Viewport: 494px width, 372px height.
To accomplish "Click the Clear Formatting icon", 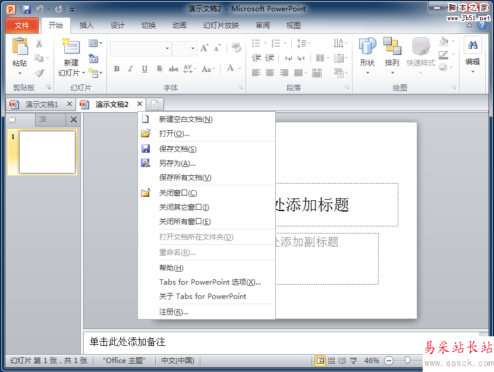I will click(236, 48).
